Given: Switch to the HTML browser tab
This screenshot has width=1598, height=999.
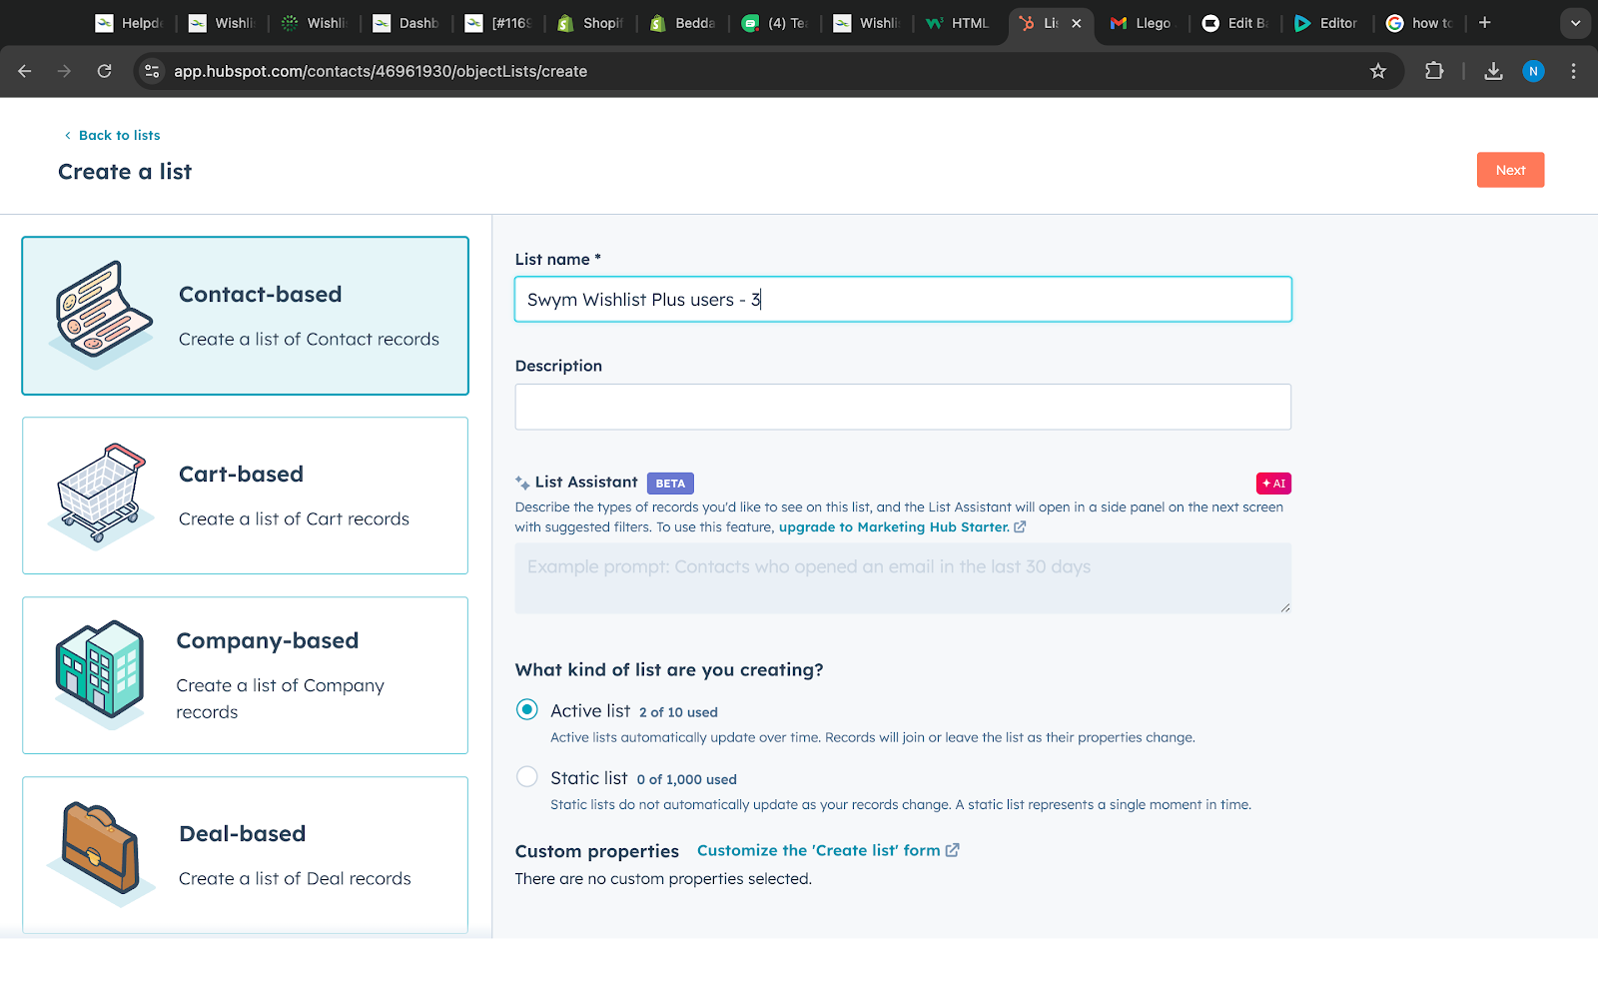Looking at the screenshot, I should (x=958, y=23).
